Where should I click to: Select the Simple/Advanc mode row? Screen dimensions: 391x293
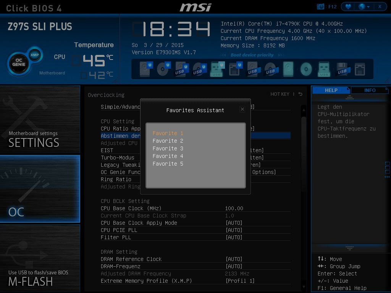pos(195,107)
